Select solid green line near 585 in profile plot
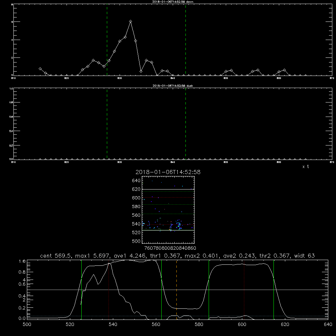Image resolution: width=336 pixels, height=336 pixels. coord(209,290)
